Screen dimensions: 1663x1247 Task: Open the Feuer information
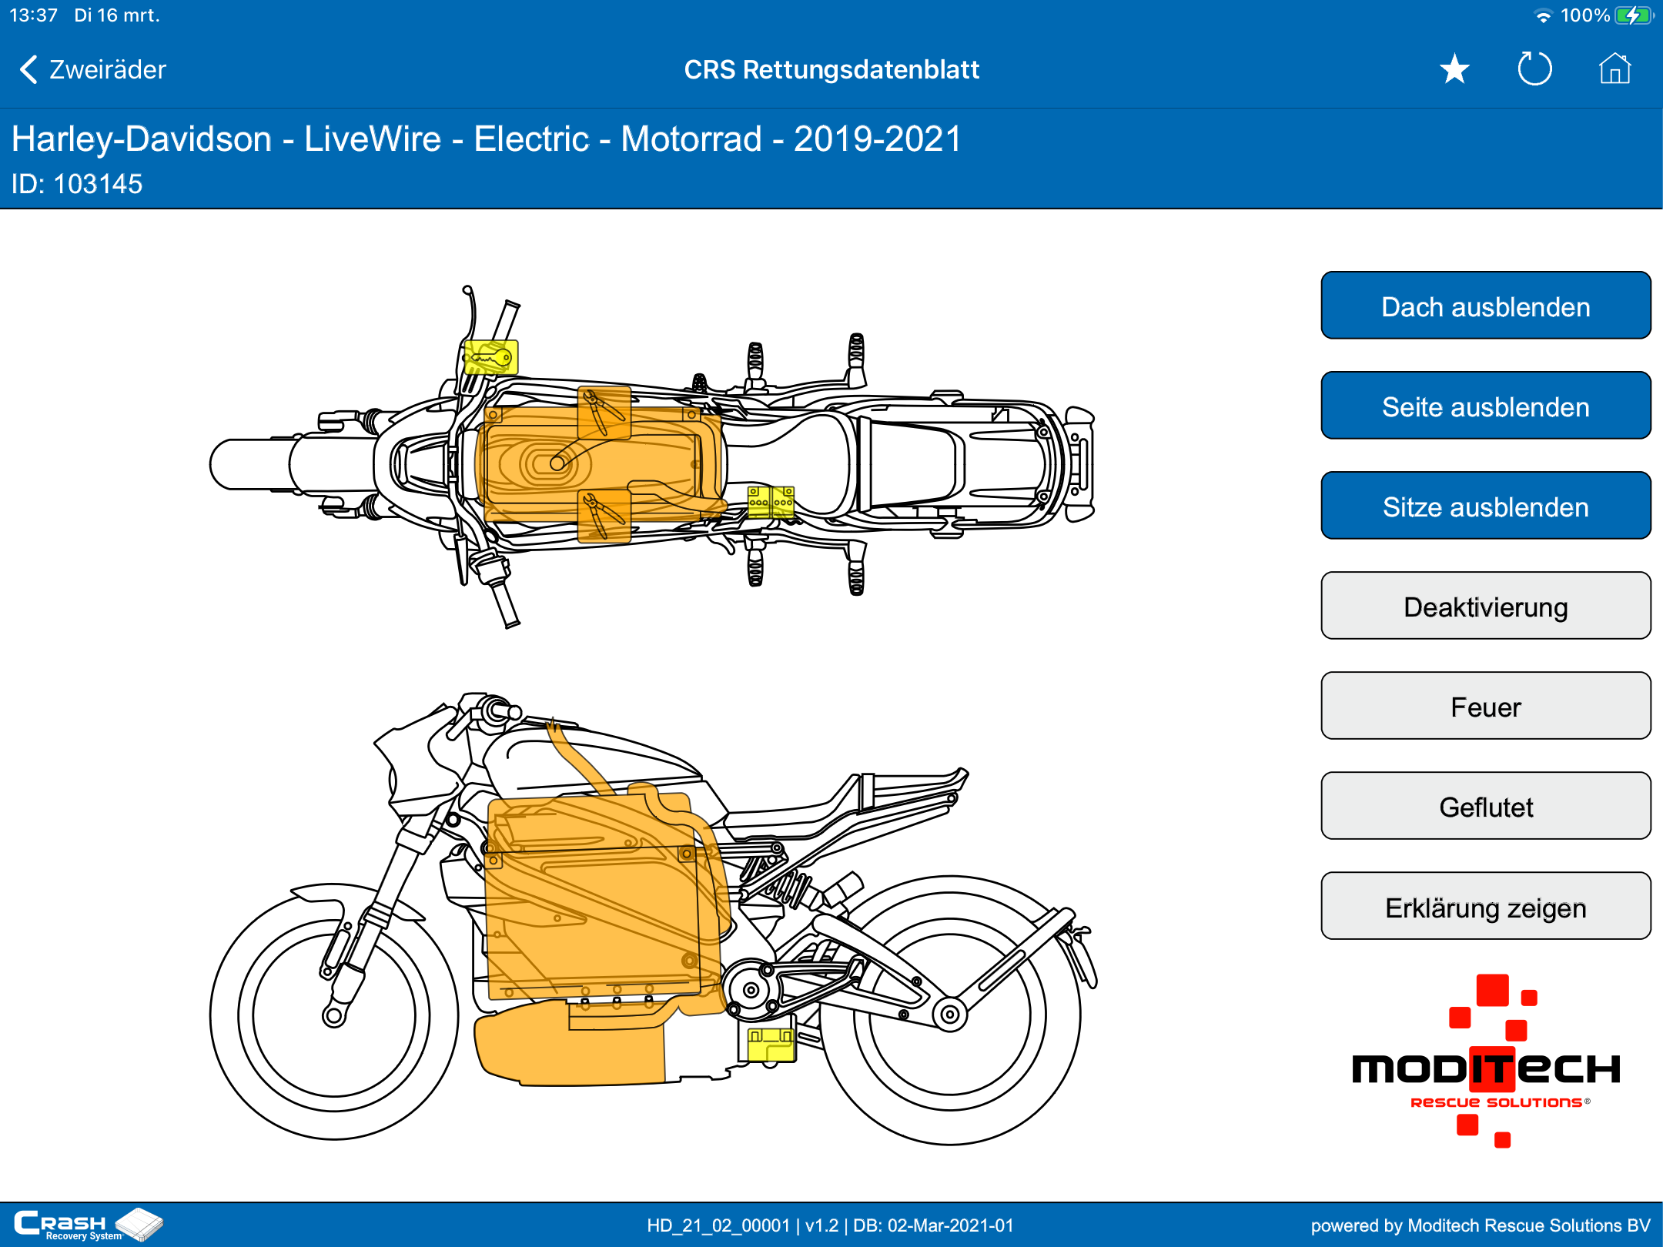pos(1485,707)
